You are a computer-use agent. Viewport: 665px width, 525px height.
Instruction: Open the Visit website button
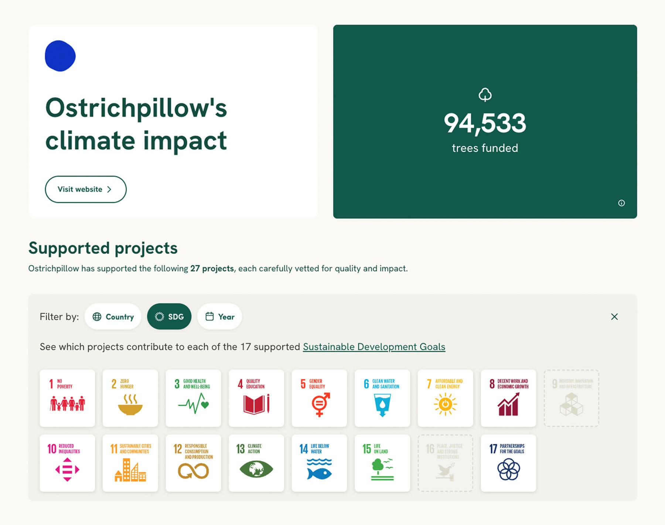[86, 189]
